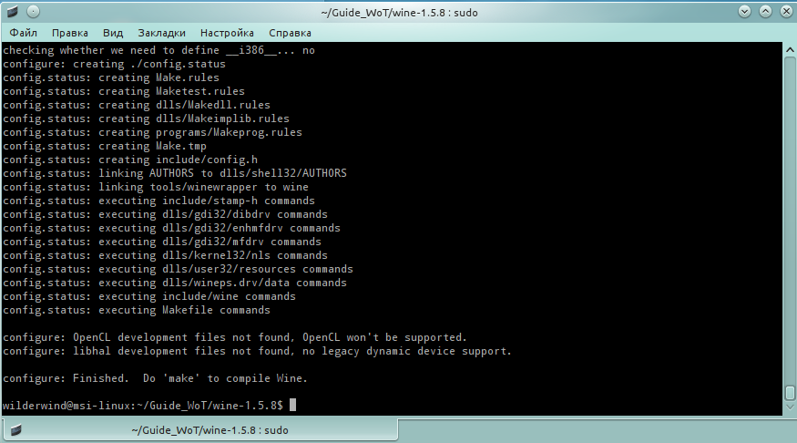Minimize the Konsole window
The height and width of the screenshot is (443, 797).
(746, 11)
